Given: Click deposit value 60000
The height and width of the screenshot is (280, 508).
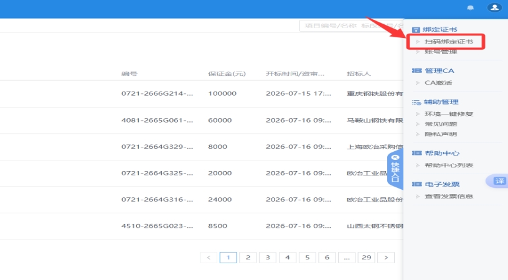Looking at the screenshot, I should click(x=220, y=121).
